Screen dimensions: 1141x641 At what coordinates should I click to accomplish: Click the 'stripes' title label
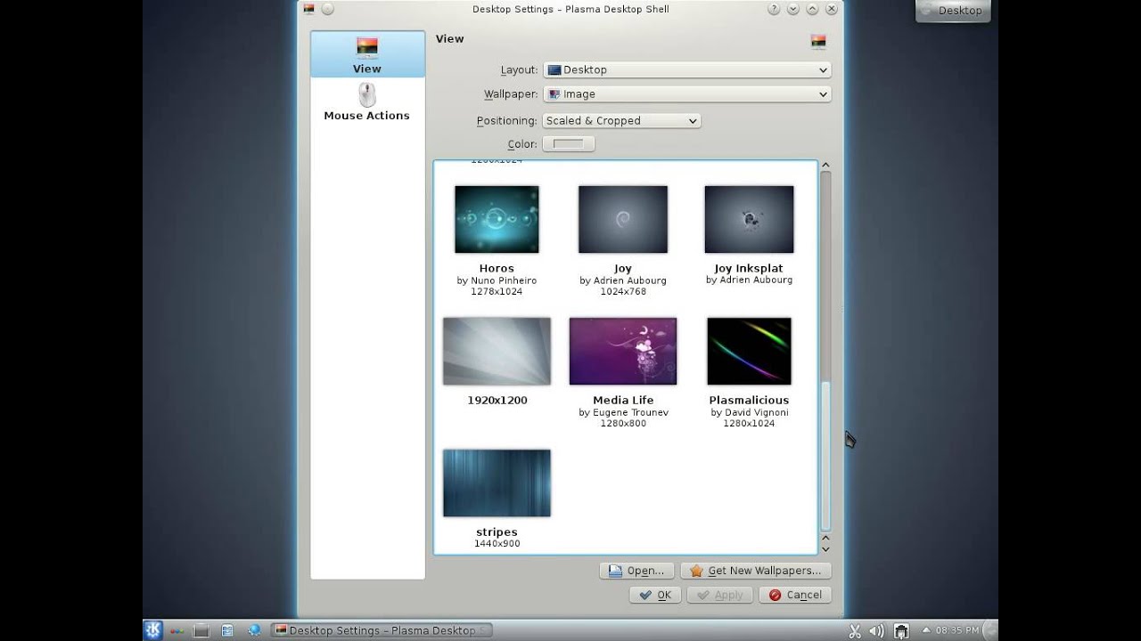(x=497, y=532)
